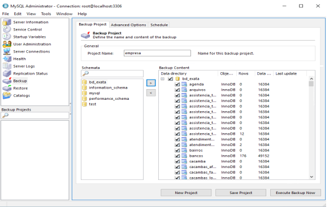Viewport: 329px width, 207px height.
Task: Open the Edit menu
Action: point(18,14)
